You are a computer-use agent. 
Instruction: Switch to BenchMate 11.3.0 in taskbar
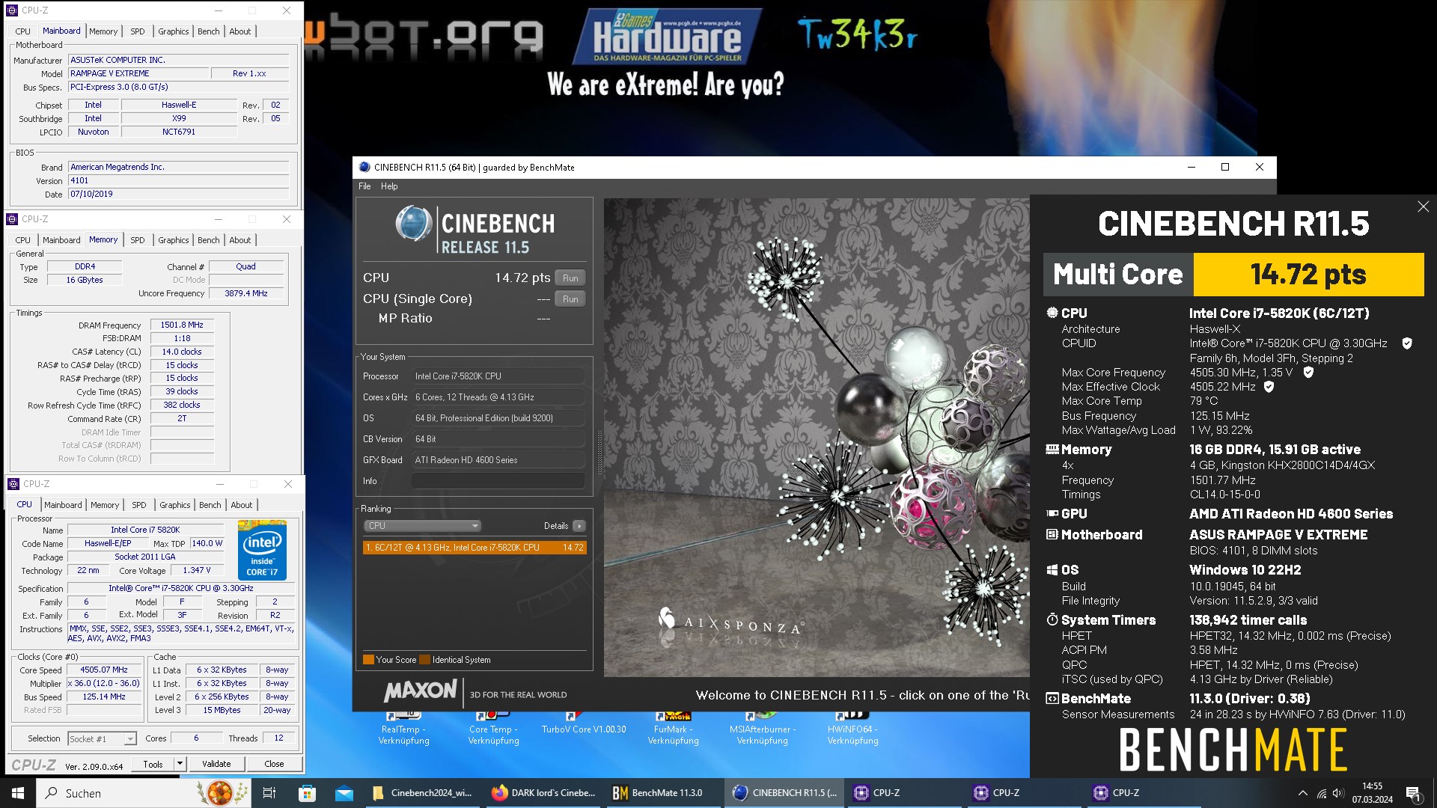(664, 793)
